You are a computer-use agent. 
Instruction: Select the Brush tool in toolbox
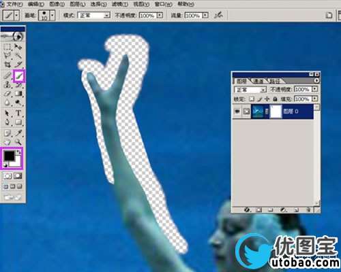(x=19, y=75)
